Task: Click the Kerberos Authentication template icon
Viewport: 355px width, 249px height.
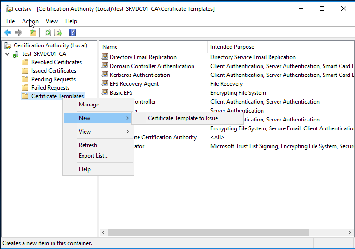Action: 105,75
